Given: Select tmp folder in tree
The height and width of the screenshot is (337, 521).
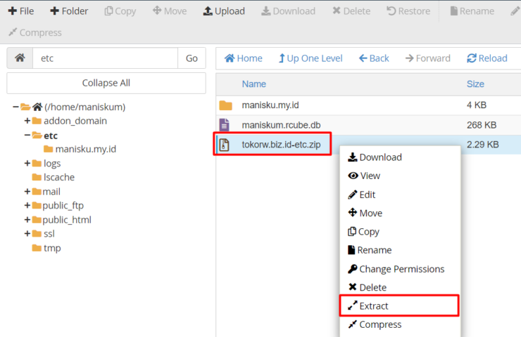Looking at the screenshot, I should pyautogui.click(x=52, y=248).
